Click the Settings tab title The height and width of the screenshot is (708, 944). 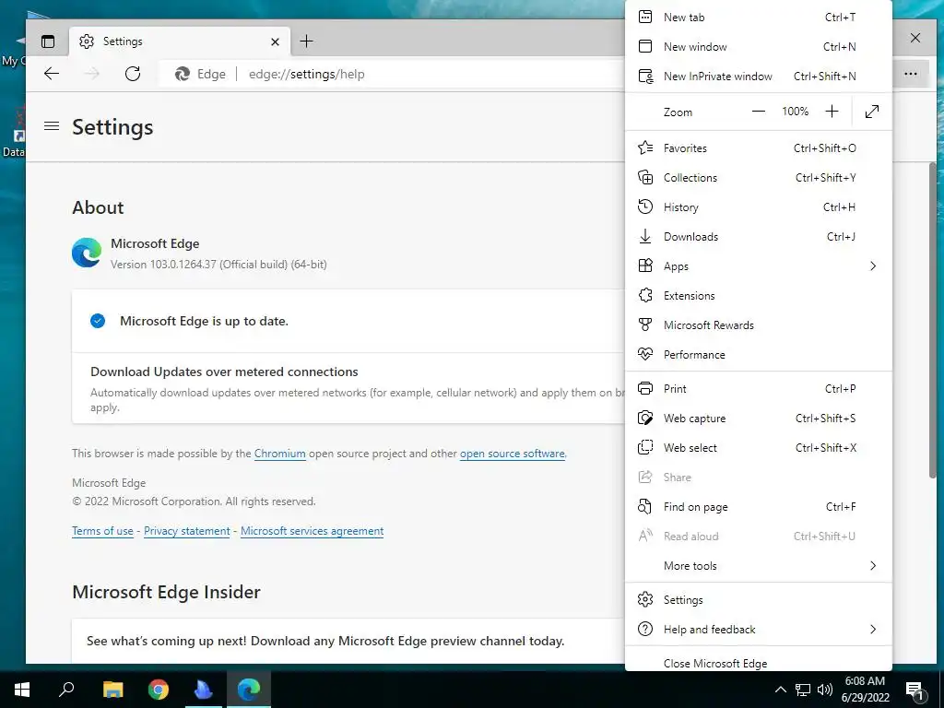click(123, 41)
